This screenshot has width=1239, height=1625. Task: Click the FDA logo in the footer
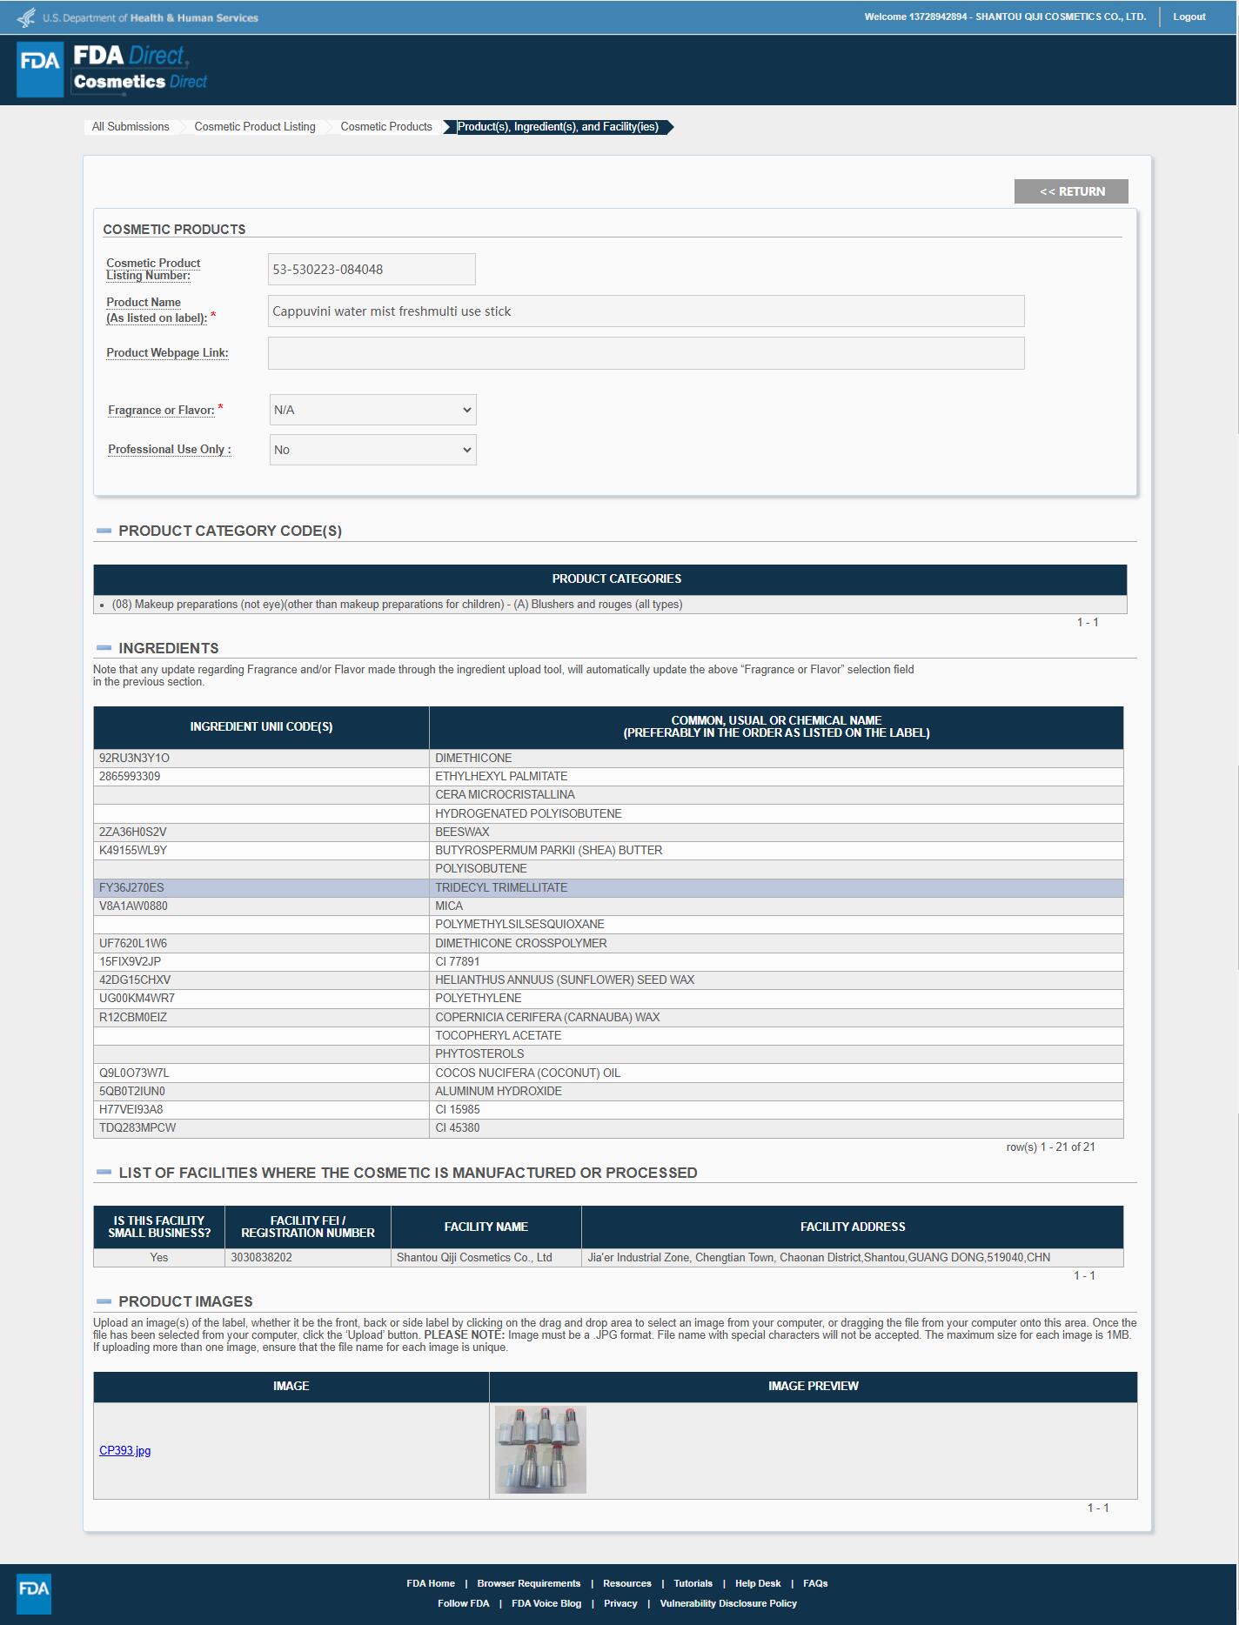point(34,1595)
